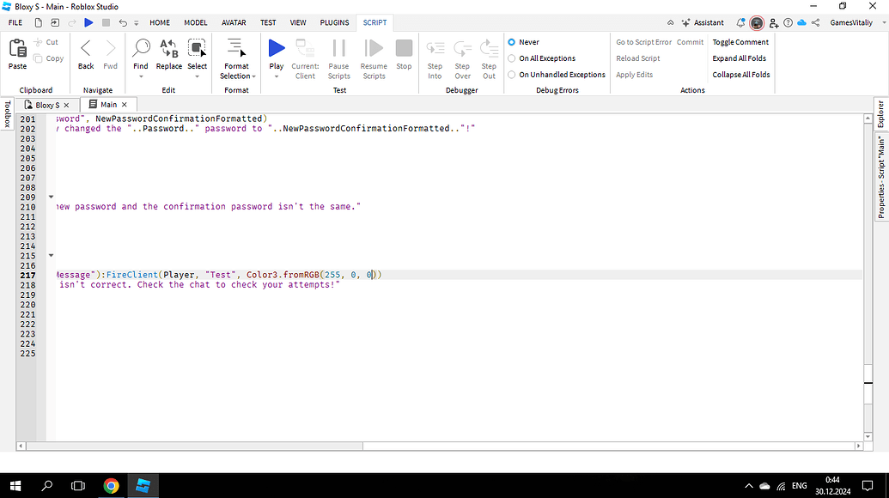Click Collapse All Folds
Viewport: 889px width, 498px height.
pos(741,75)
